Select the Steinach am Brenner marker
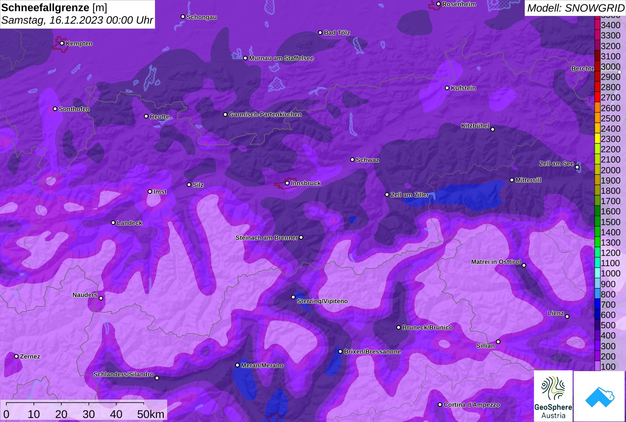This screenshot has width=626, height=422. point(301,238)
